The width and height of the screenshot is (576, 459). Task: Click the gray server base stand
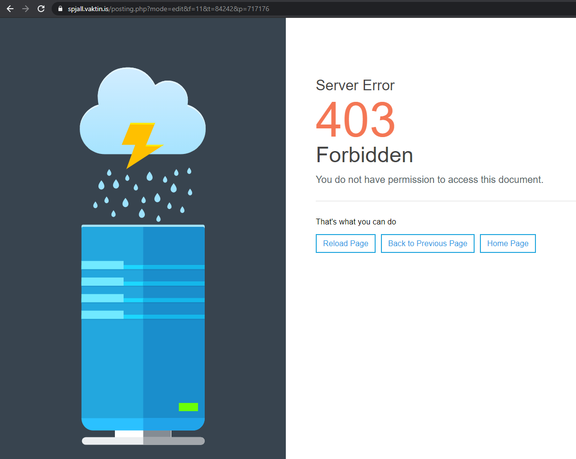pos(143,441)
